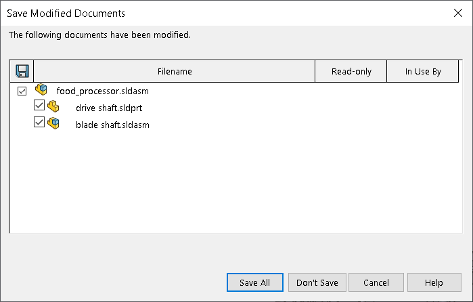Viewport: 473px width, 302px height.
Task: Choose Don't Save
Action: click(317, 282)
